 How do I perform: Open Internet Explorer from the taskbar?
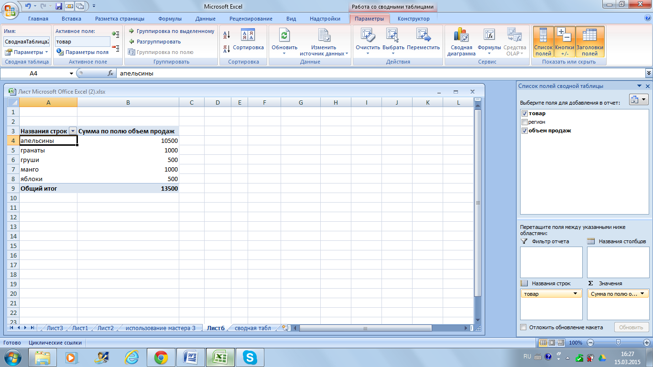click(131, 357)
